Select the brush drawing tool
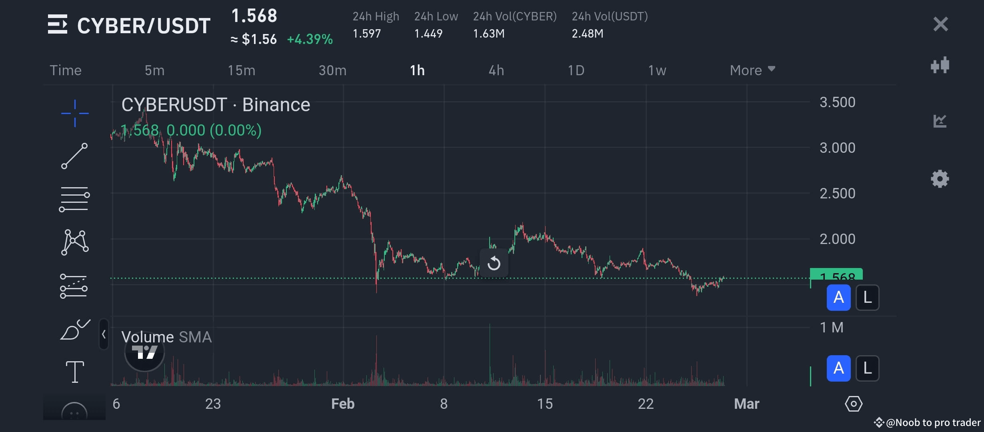Screen dimensions: 984x432 tap(74, 329)
